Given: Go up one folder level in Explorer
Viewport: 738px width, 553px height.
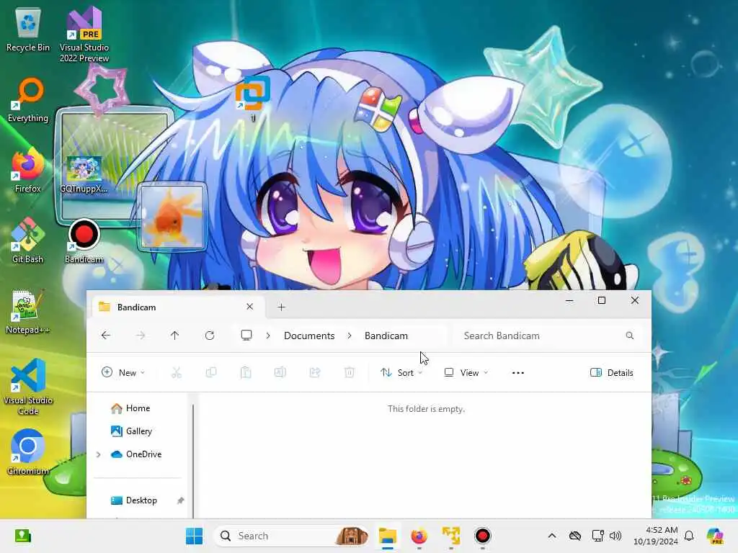Looking at the screenshot, I should tap(174, 336).
